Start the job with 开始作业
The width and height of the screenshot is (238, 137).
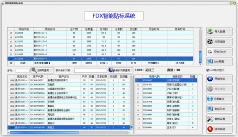219,79
